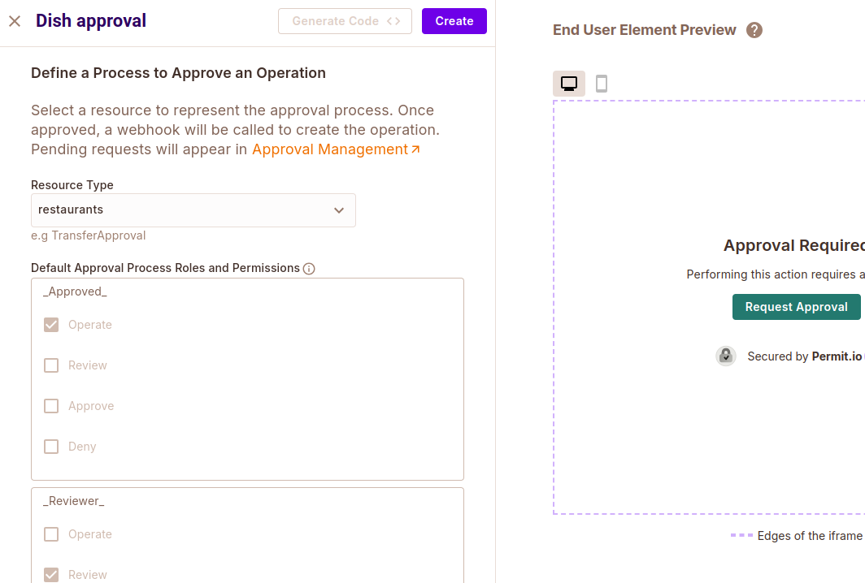865x583 pixels.
Task: Show info for Default Approval Process Roles
Action: (309, 269)
